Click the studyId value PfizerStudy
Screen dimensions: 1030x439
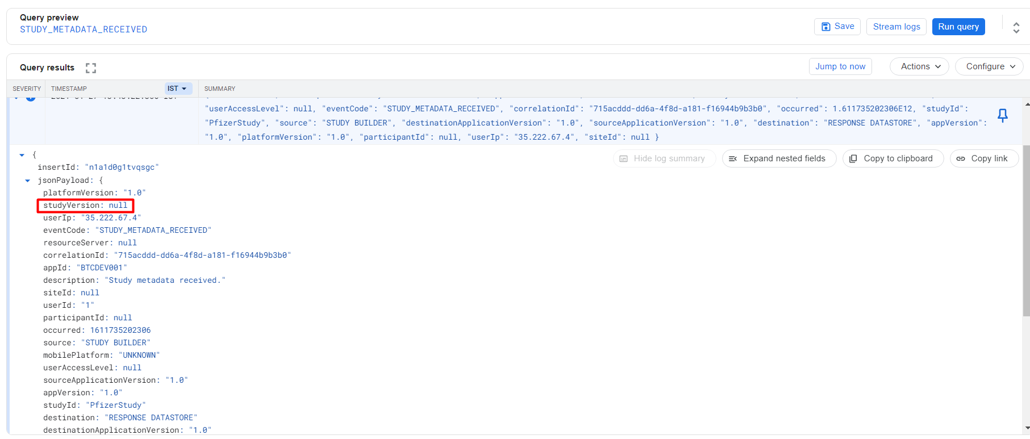(116, 405)
